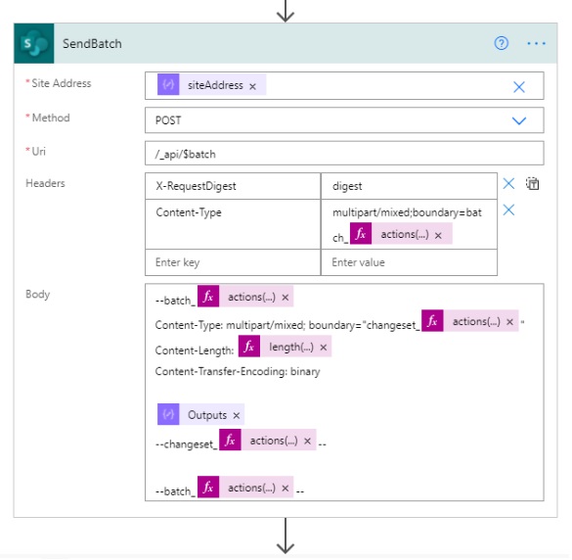Click the Uri field with /_api/$batch
Screen dimensions: 572x560
tap(344, 154)
